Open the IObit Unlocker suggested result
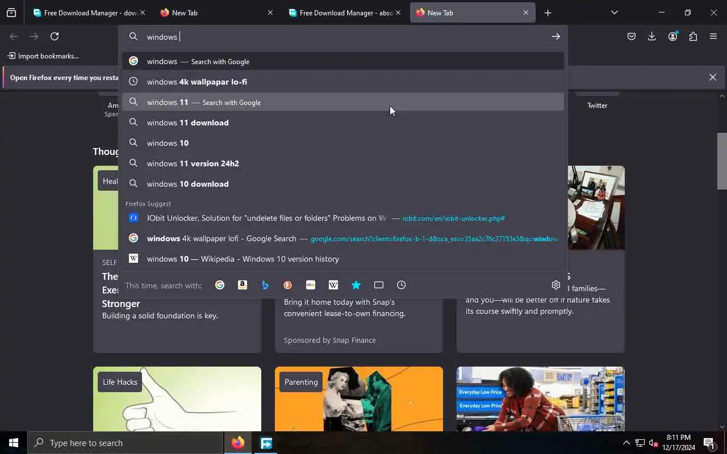Screen dimensions: 727x454 click(x=343, y=218)
